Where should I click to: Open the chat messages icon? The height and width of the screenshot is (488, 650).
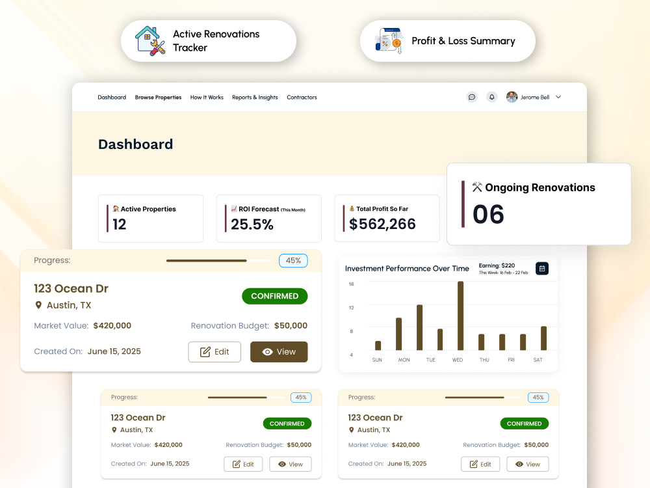pos(472,97)
